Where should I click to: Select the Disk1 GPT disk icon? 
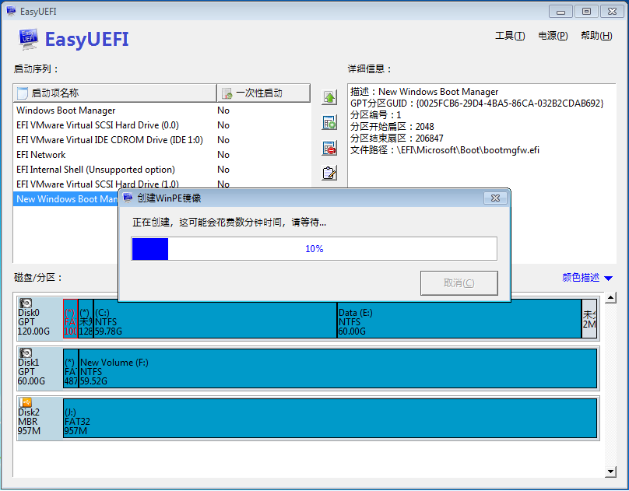pos(26,353)
